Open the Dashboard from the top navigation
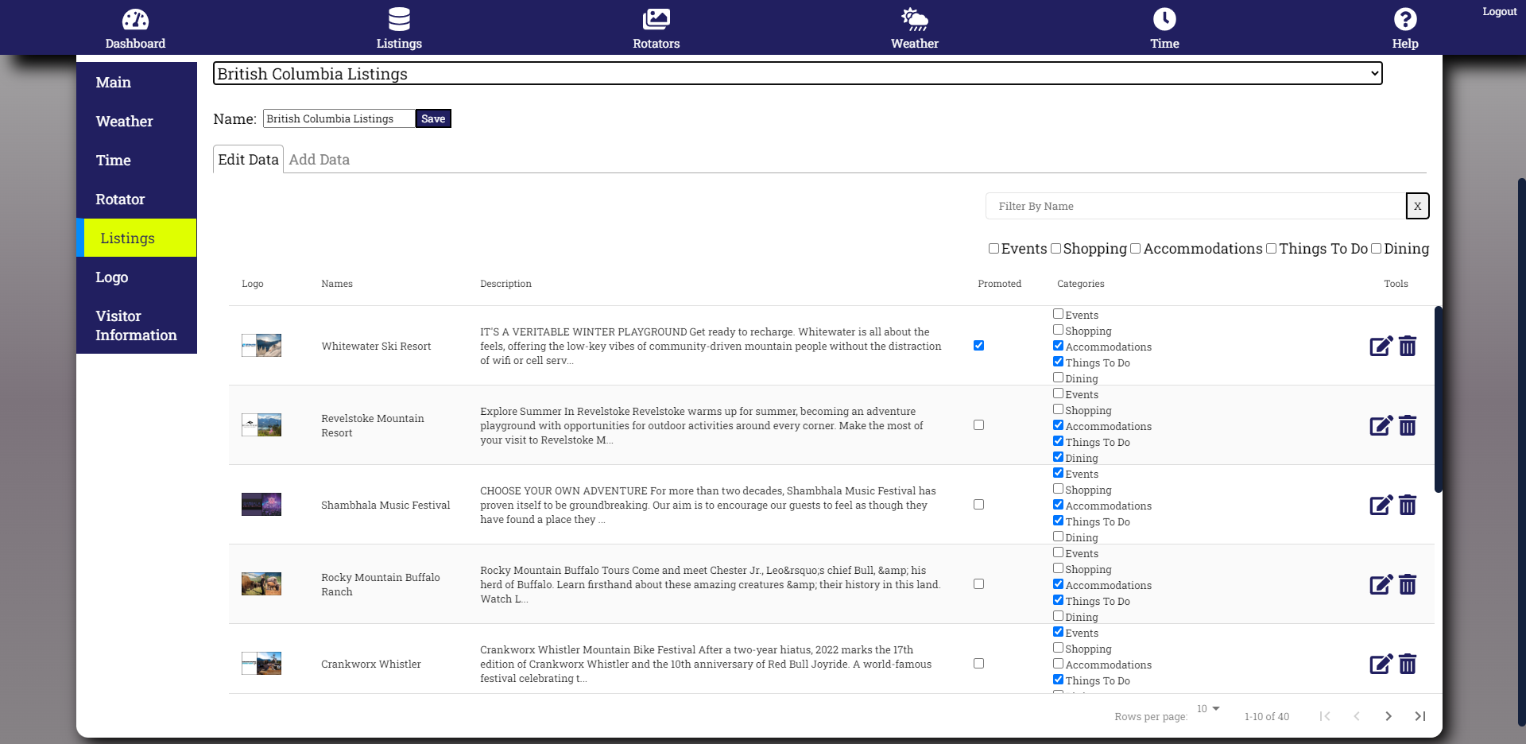The height and width of the screenshot is (744, 1526). click(134, 27)
